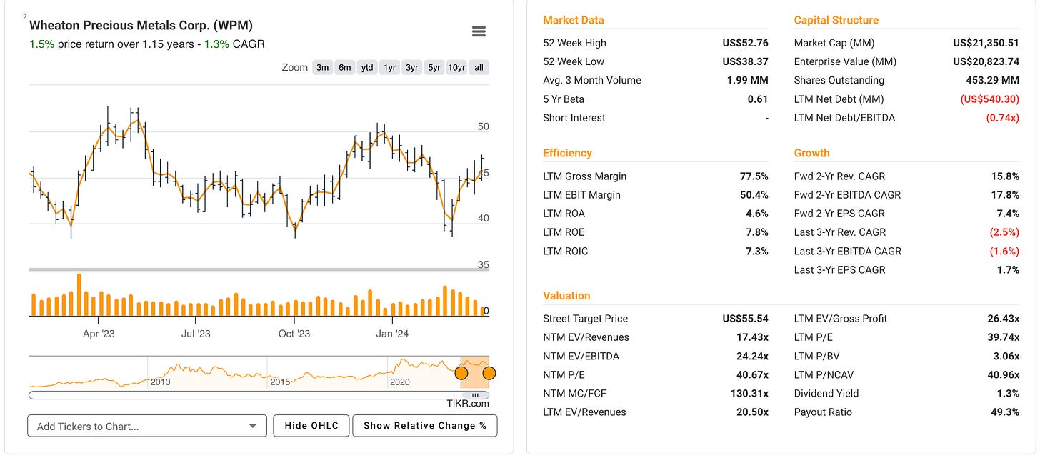This screenshot has width=1040, height=458.
Task: Click the LTM EV/Revenues value 20.50x
Action: tap(751, 412)
